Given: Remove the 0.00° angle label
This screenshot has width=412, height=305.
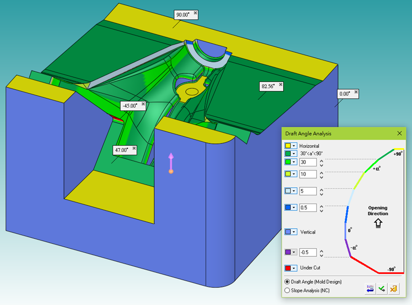Looking at the screenshot, I should pos(356,92).
